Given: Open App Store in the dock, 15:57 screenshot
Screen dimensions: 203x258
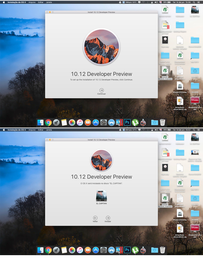Looking at the screenshot, I should 96,250.
